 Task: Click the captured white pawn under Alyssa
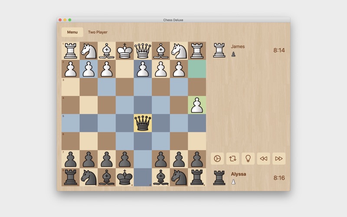pyautogui.click(x=233, y=182)
